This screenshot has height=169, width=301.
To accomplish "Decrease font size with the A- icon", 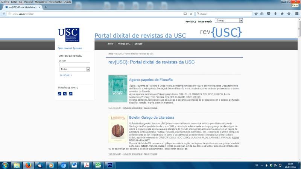I will point(59,94).
